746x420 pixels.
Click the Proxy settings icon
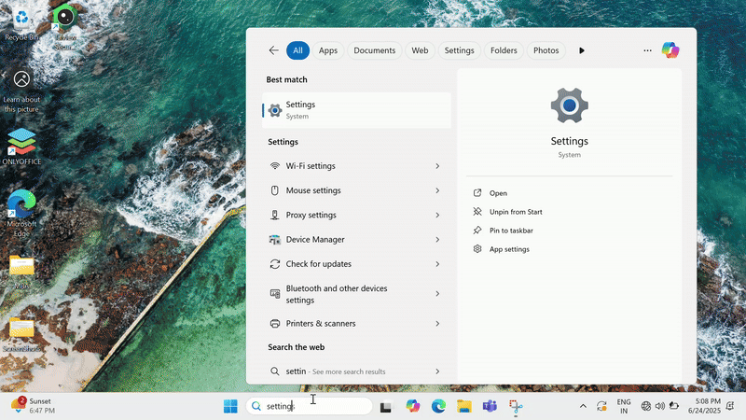[x=274, y=215]
